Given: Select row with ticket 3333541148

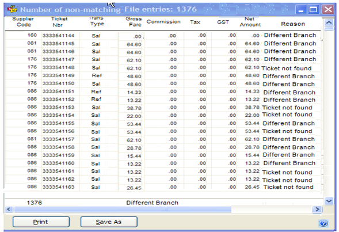Looking at the screenshot, I should 162,68.
